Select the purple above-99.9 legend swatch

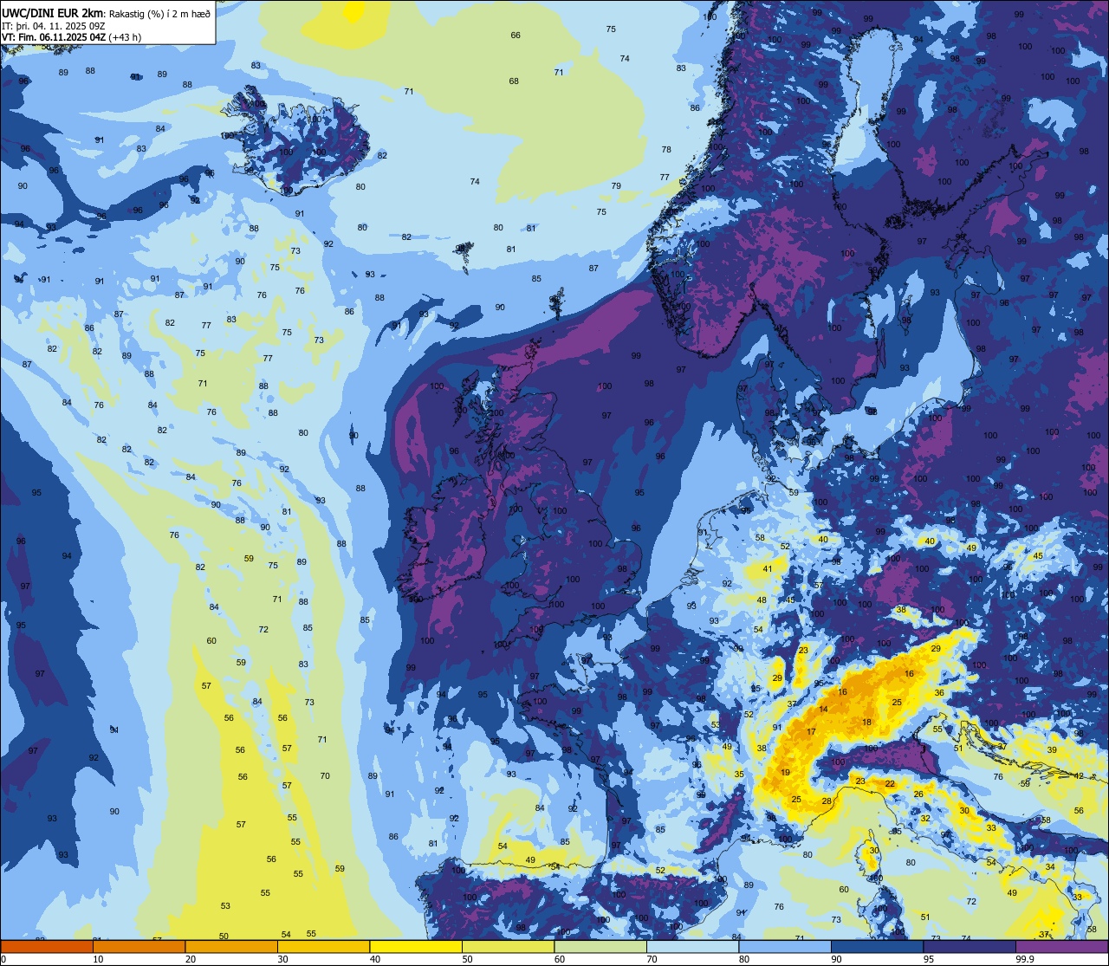(1061, 946)
